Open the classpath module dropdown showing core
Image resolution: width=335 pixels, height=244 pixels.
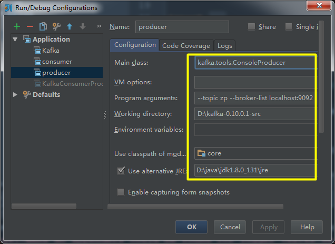click(255, 153)
